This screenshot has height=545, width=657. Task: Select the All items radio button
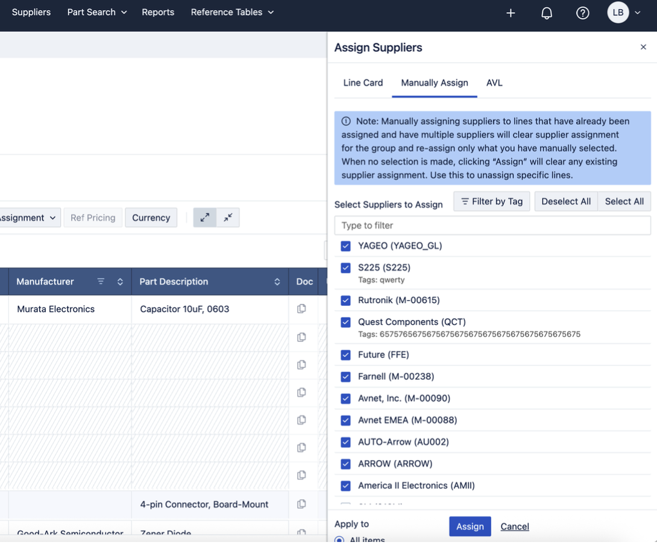[x=339, y=540]
